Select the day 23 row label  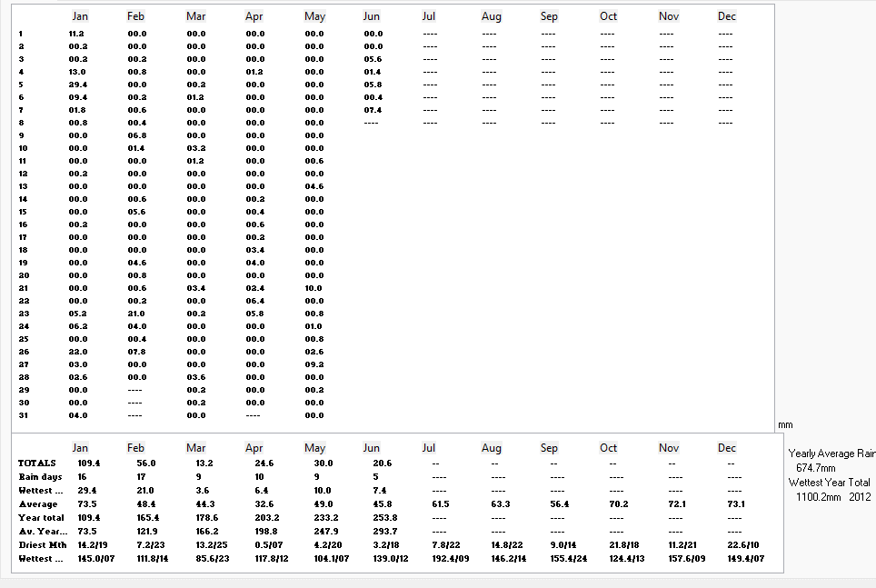coord(24,314)
